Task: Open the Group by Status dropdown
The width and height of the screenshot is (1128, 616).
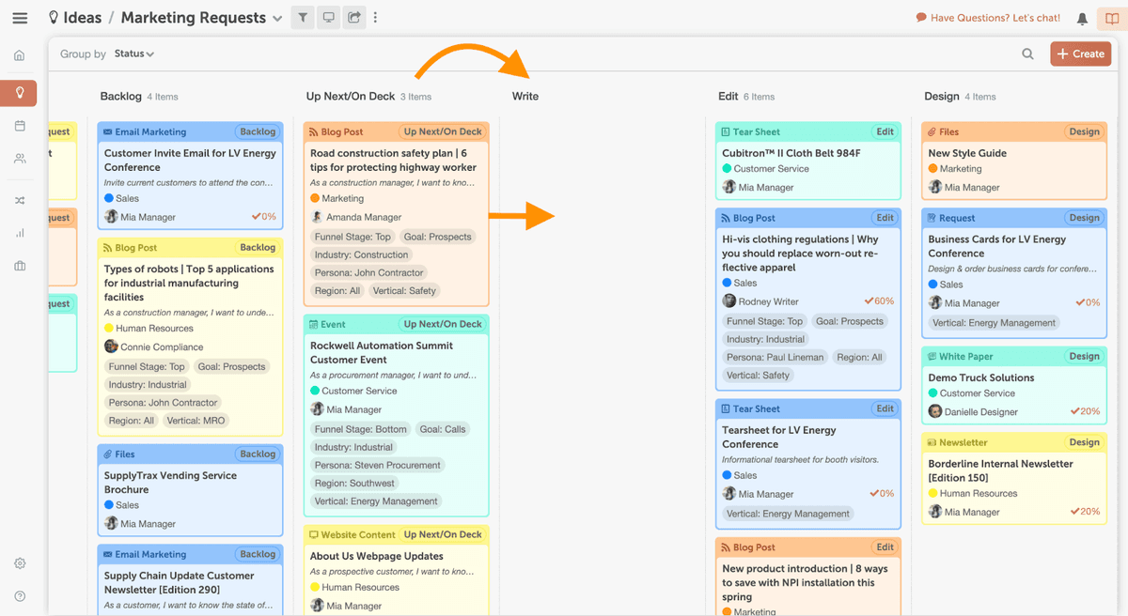Action: pyautogui.click(x=128, y=54)
